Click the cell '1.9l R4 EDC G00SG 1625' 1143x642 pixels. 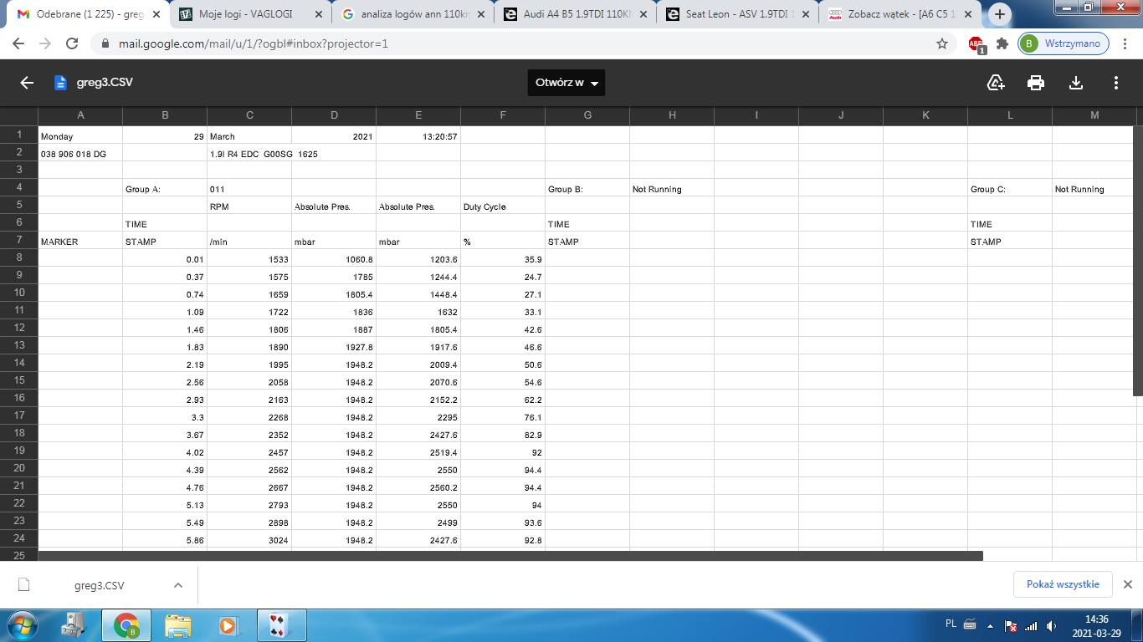[x=264, y=154]
